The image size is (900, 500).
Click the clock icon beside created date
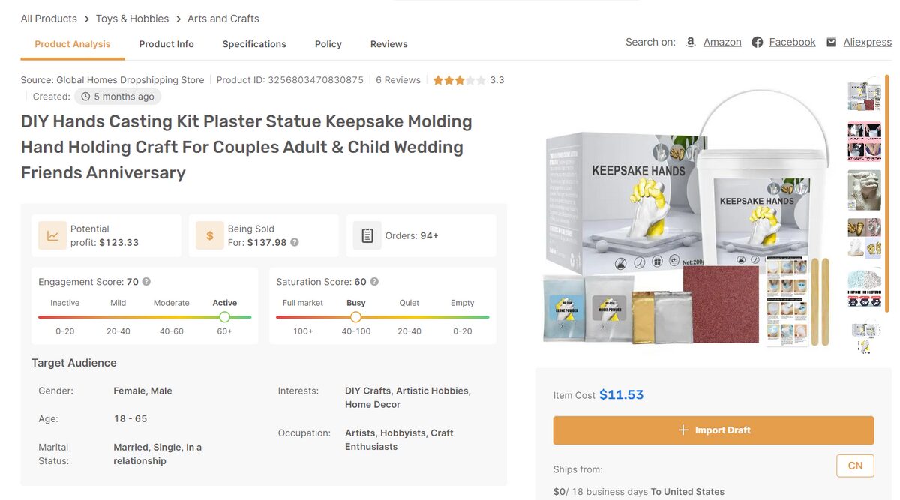pyautogui.click(x=85, y=97)
